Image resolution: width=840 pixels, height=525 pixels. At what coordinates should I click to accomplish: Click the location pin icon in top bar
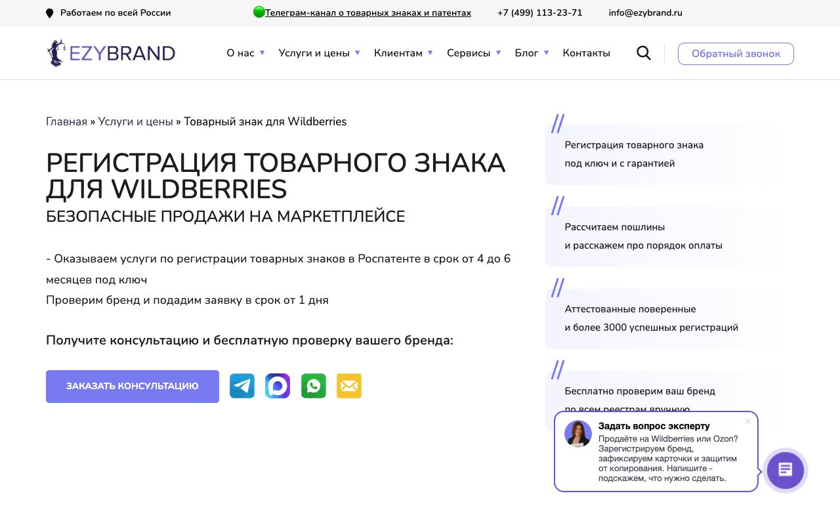(49, 13)
